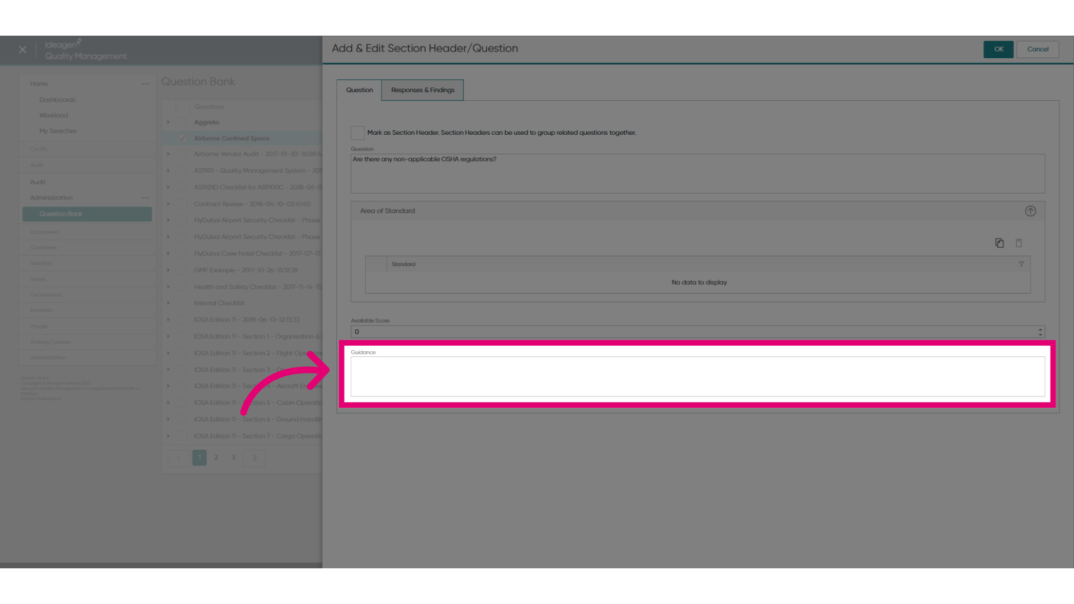Select Question Bank in the sidebar
Image resolution: width=1074 pixels, height=604 pixels.
pyautogui.click(x=87, y=214)
